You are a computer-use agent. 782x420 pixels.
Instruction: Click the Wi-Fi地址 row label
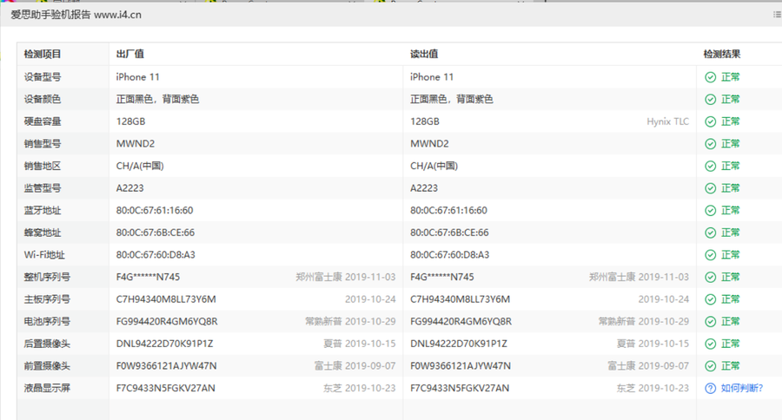click(44, 255)
